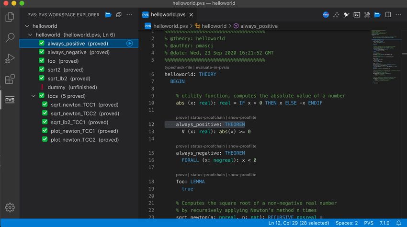
Task: Select always_negative (proved) in explorer
Action: 79,52
